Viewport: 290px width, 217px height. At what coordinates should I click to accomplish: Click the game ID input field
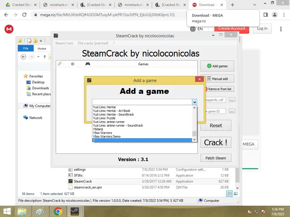click(x=216, y=111)
